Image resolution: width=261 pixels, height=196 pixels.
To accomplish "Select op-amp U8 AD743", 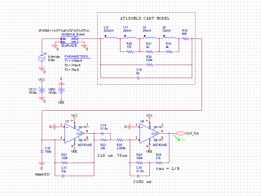I will [x=149, y=134].
